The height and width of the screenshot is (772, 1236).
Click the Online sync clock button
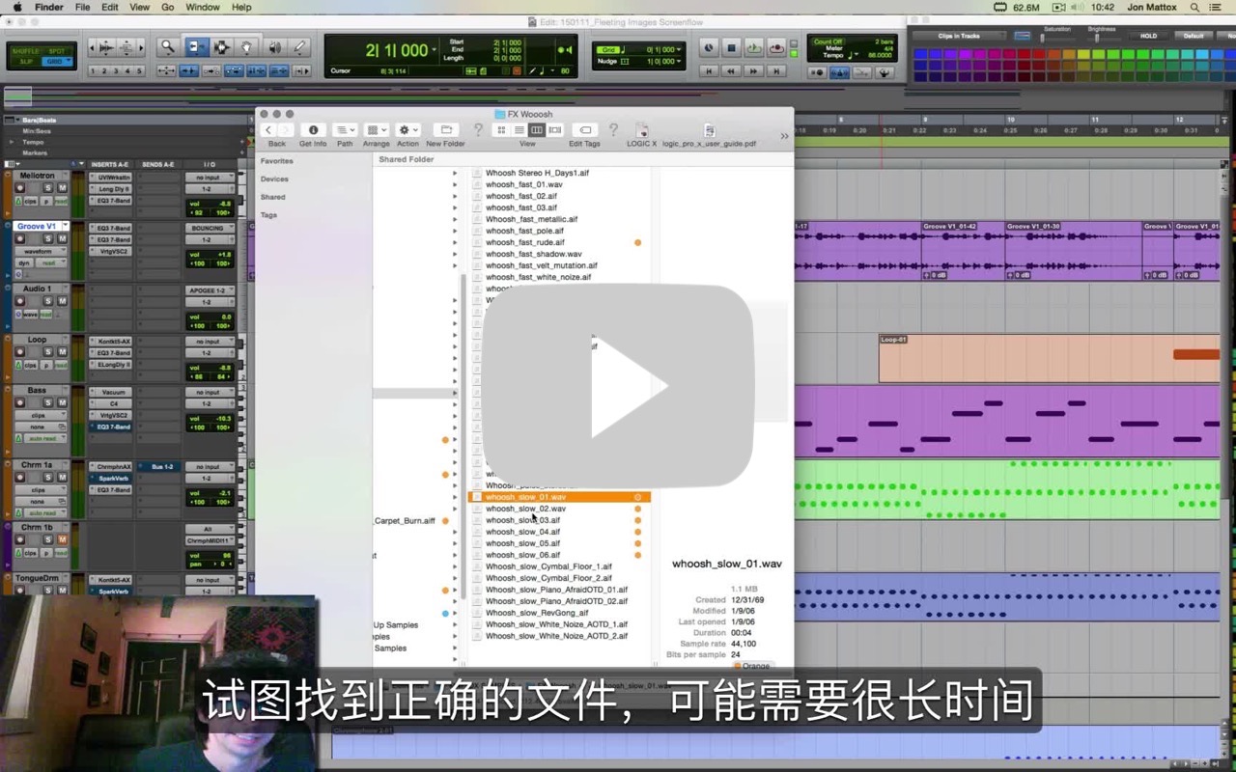pyautogui.click(x=709, y=47)
